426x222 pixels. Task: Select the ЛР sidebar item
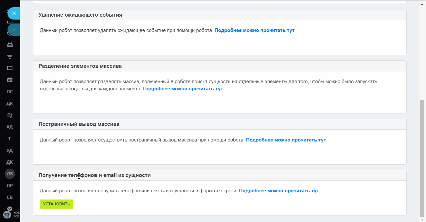click(10, 185)
